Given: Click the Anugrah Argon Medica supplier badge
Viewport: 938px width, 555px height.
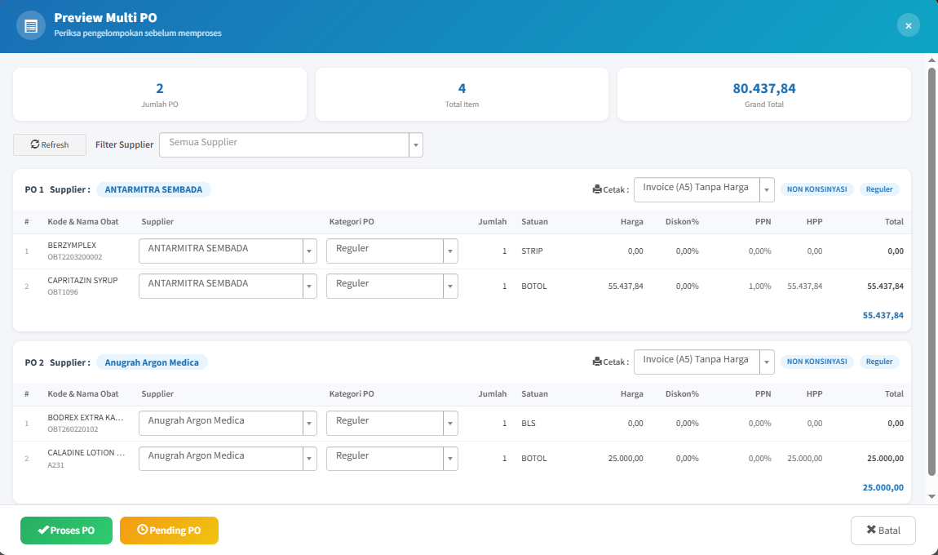Looking at the screenshot, I should click(x=152, y=362).
